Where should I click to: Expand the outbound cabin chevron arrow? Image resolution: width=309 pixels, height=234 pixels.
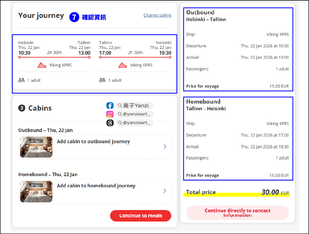click(165, 146)
